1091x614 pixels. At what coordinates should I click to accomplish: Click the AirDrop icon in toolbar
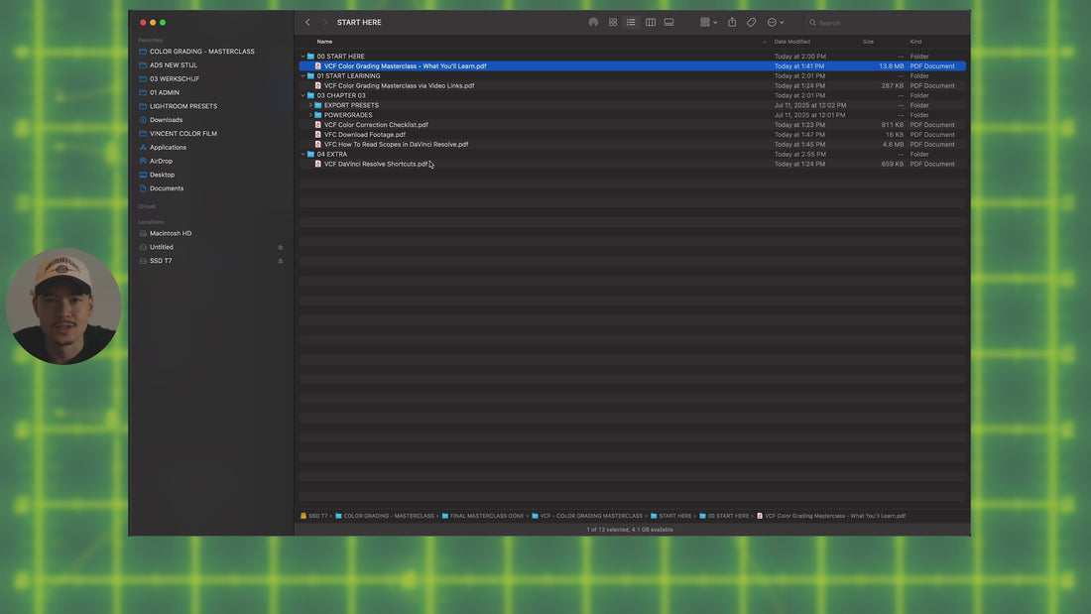(x=593, y=22)
